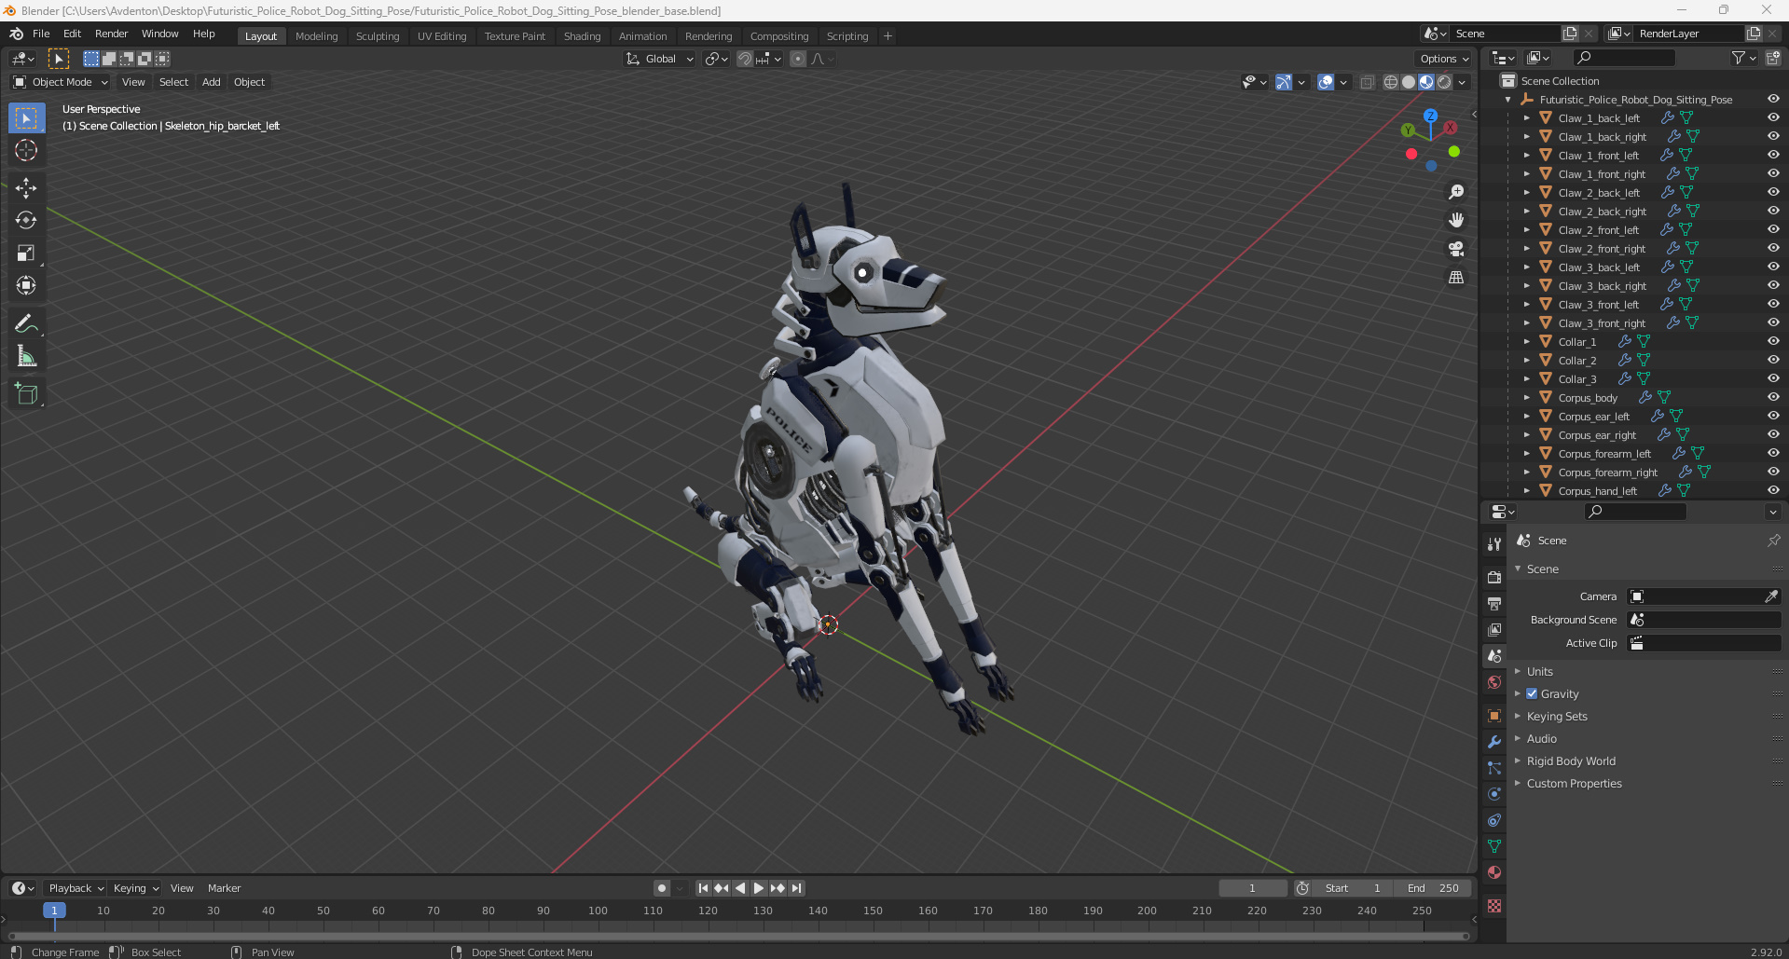Click the viewport zoom magnifier icon
Screen dimensions: 1789x959
tap(1456, 192)
